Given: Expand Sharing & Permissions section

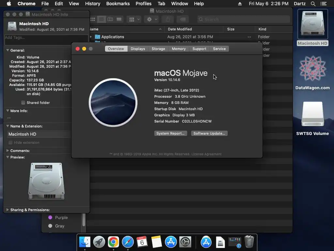Looking at the screenshot, I should coord(8,210).
